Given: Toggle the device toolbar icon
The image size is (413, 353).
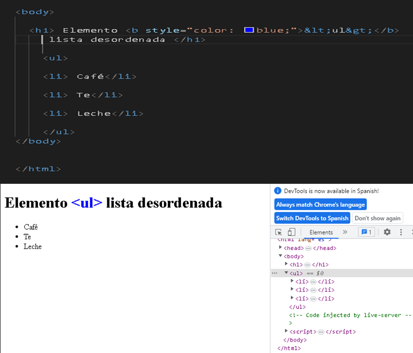Looking at the screenshot, I should click(291, 232).
